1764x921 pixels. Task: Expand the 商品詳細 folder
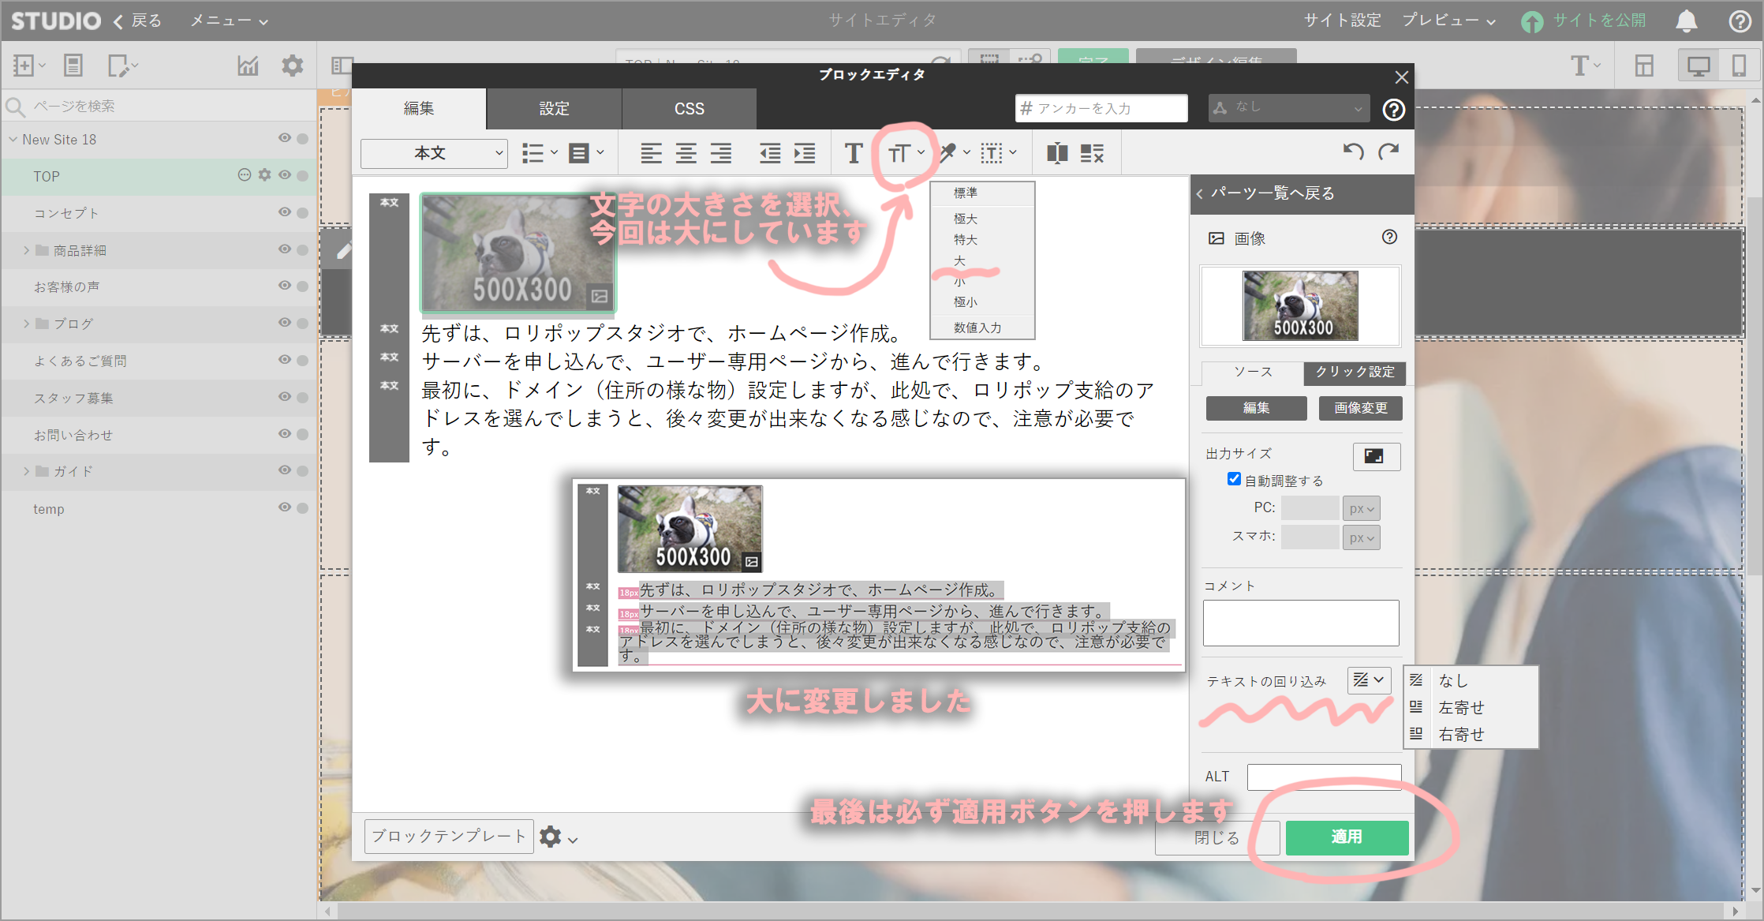coord(26,250)
